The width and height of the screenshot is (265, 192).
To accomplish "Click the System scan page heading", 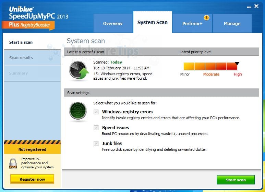I will 86,41.
